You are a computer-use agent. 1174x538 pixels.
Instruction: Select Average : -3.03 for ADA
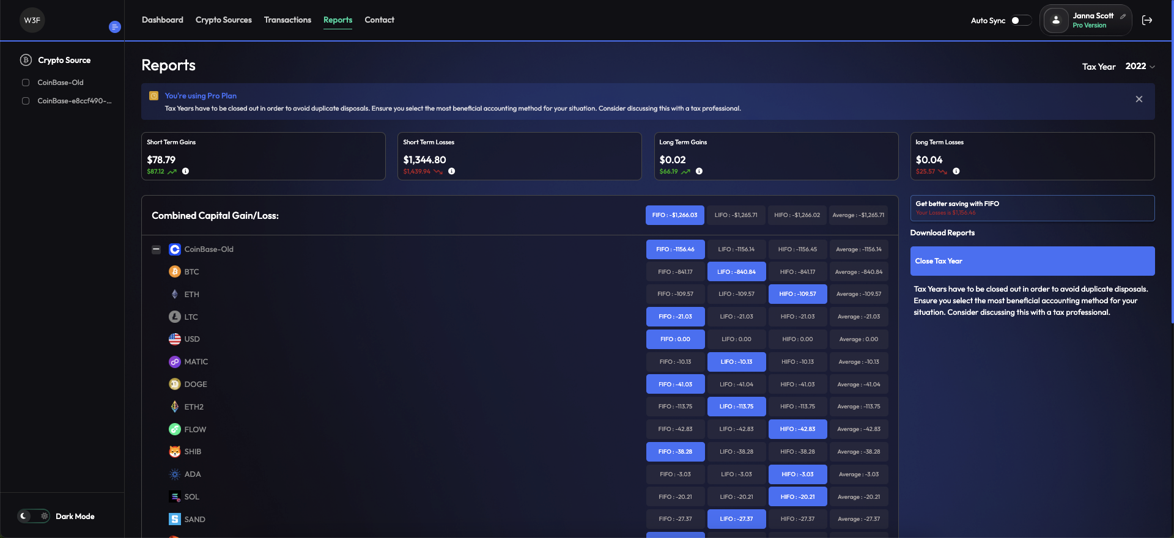[x=859, y=474]
